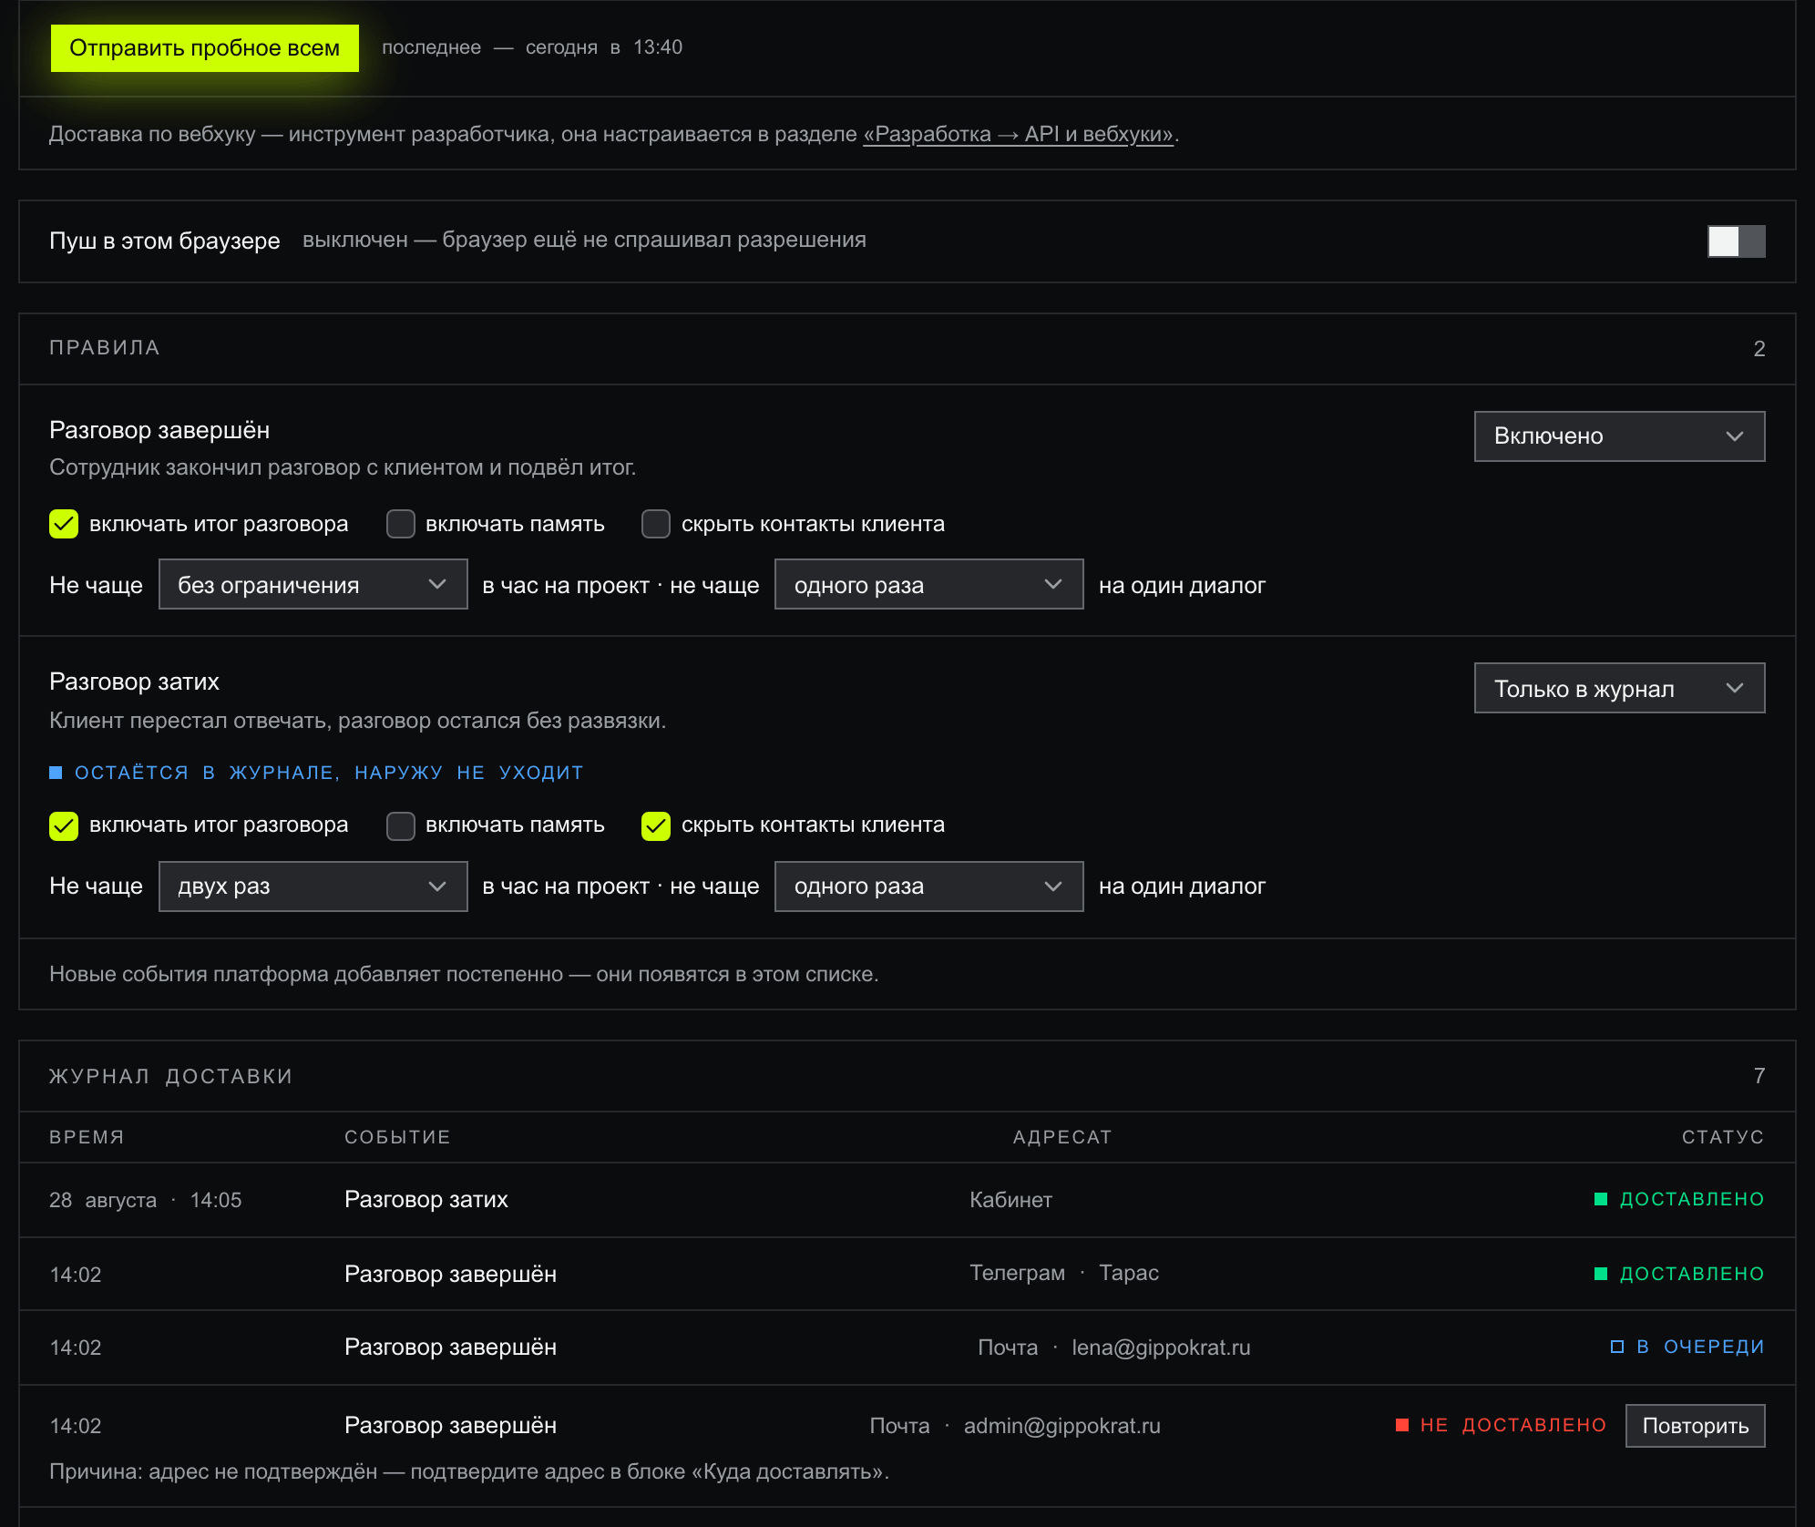The height and width of the screenshot is (1527, 1815).
Task: Click the «АДРЕСАТ» column header
Action: [1062, 1137]
